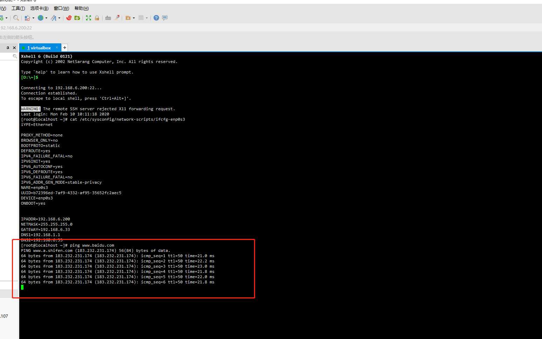The width and height of the screenshot is (542, 339).
Task: Expand the layout arrange dropdown arrow
Action: (x=33, y=18)
